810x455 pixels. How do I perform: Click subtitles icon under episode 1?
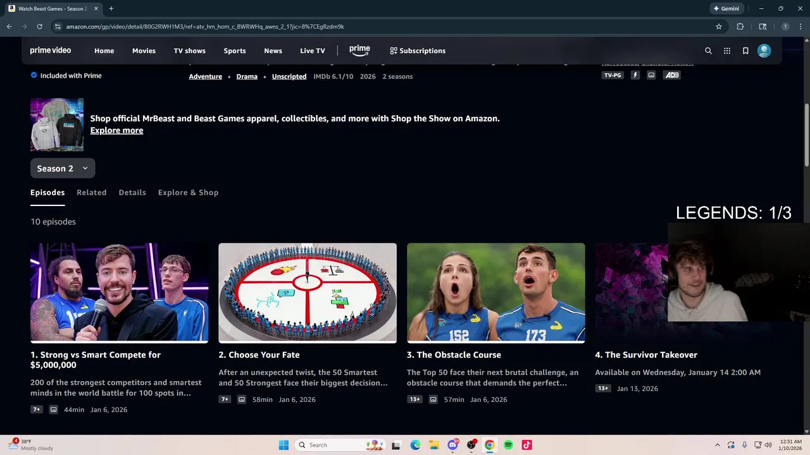(54, 409)
